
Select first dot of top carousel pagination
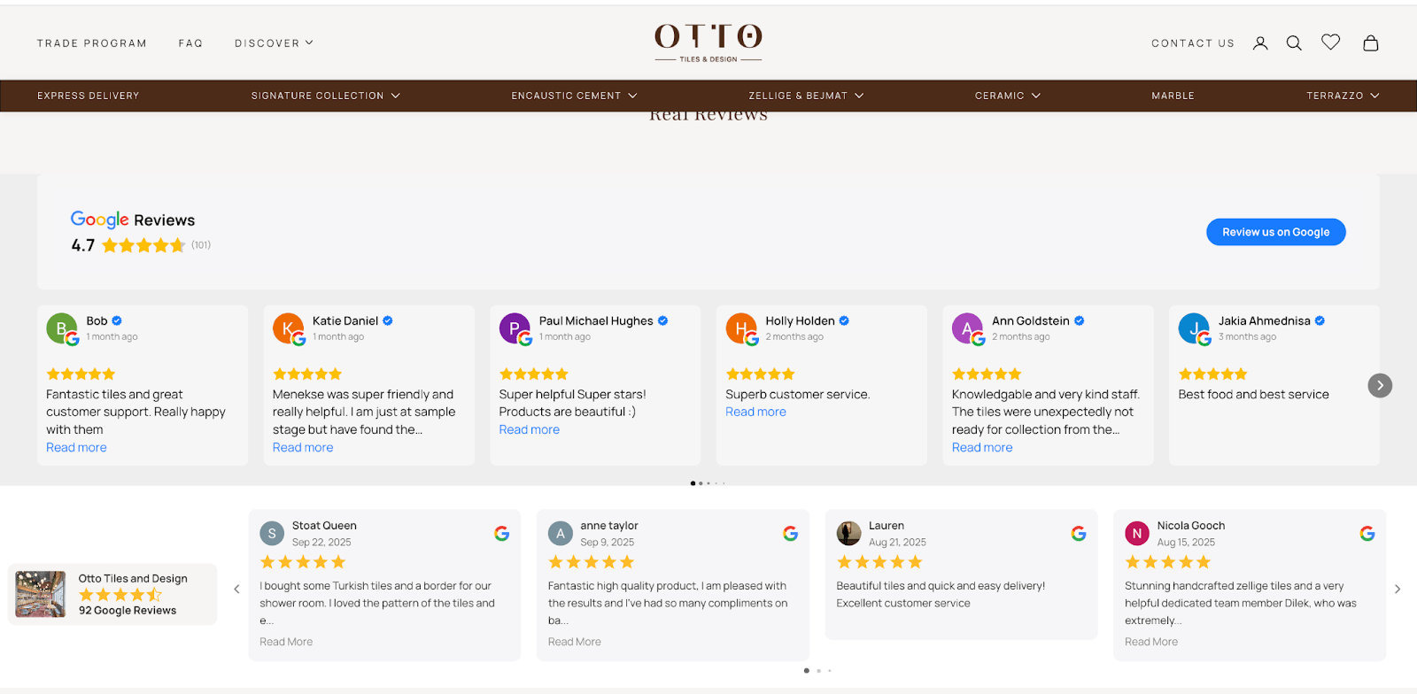click(x=693, y=483)
